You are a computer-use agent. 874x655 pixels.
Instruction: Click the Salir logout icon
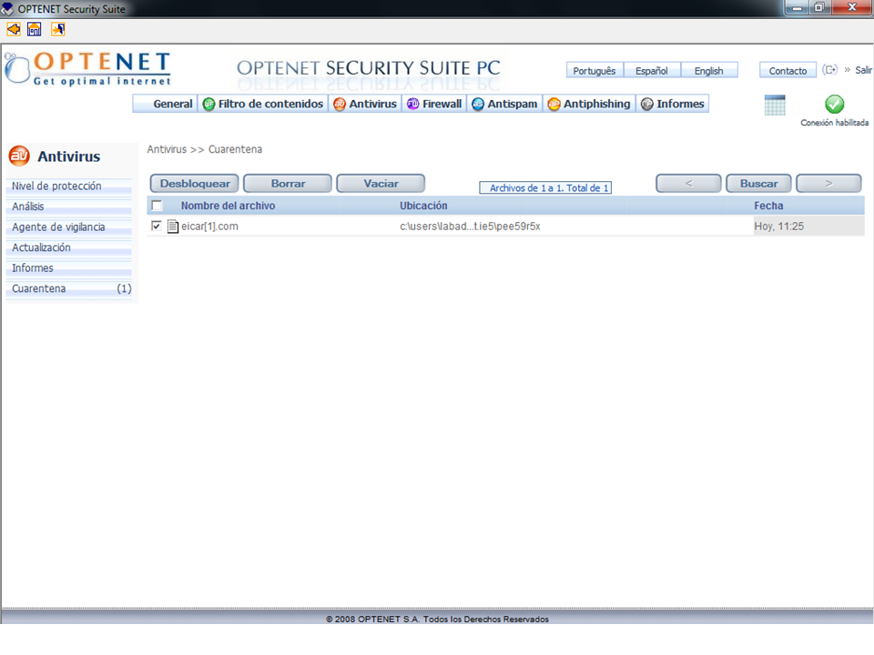pyautogui.click(x=829, y=70)
